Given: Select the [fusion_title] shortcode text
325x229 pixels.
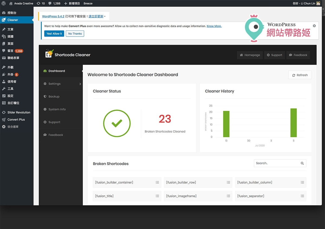Looking at the screenshot, I should pyautogui.click(x=104, y=196).
